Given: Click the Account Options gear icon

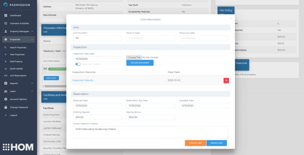Looking at the screenshot, I should pyautogui.click(x=6, y=99).
